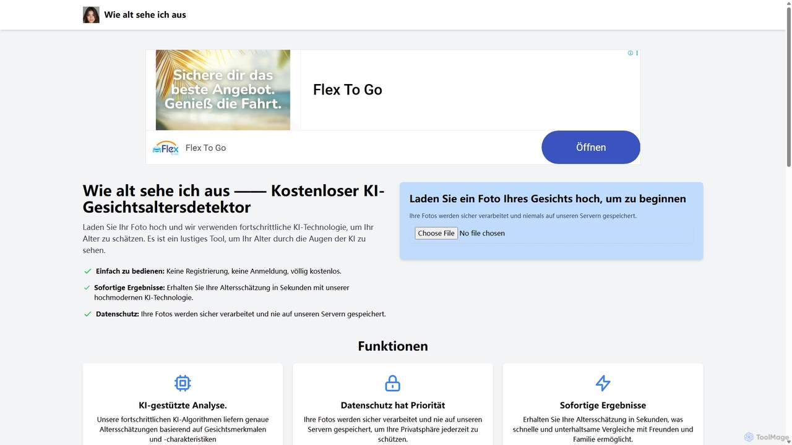Click the site logo portrait thumbnail
792x445 pixels.
(91, 15)
